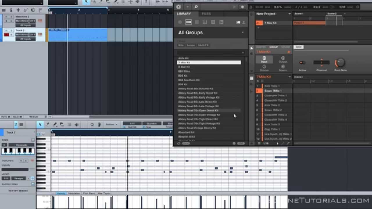Switch to the LIBRARY tab
The image size is (372, 209).
184,14
